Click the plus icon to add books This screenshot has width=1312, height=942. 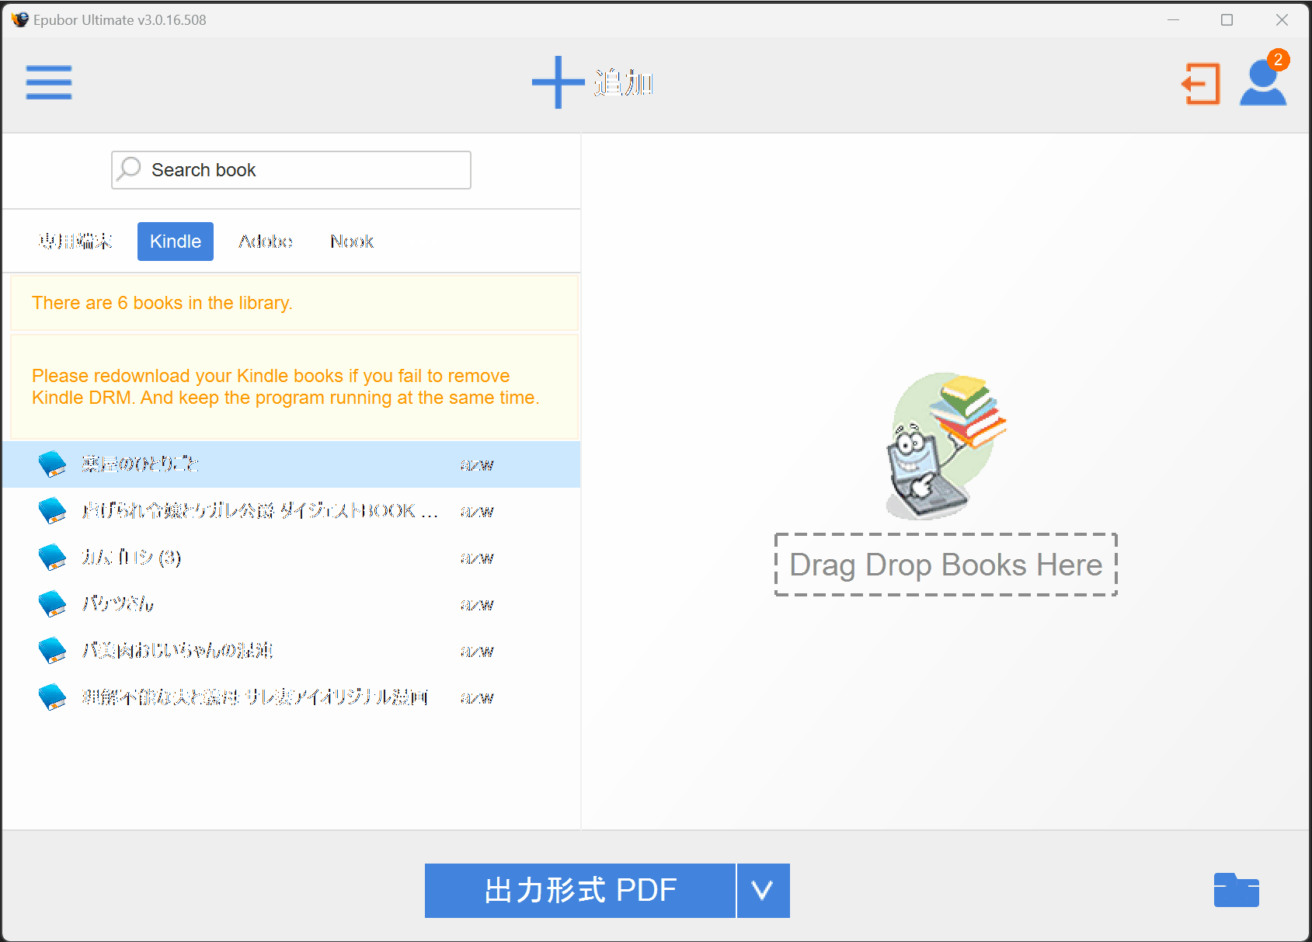click(556, 82)
